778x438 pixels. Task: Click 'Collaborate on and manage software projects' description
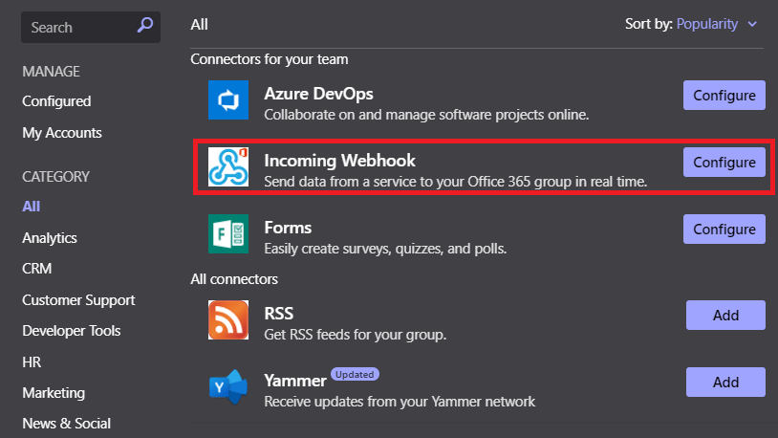426,115
